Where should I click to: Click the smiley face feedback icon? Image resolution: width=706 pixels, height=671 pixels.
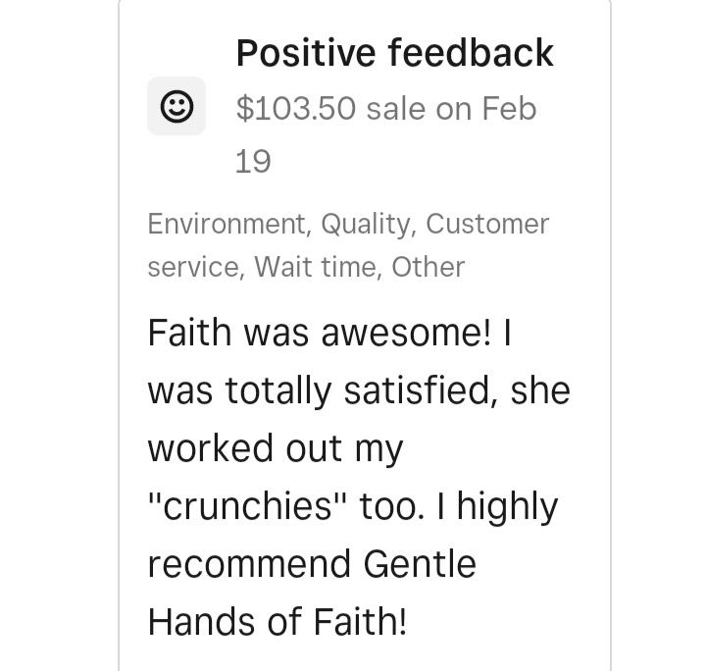[x=176, y=106]
